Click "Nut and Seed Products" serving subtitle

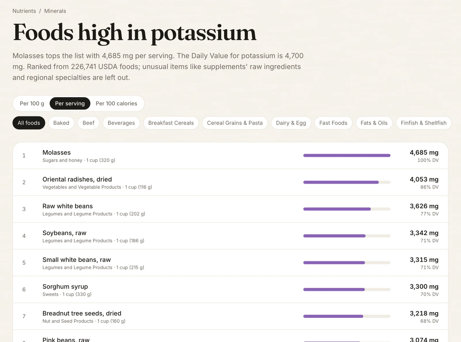(x=84, y=321)
